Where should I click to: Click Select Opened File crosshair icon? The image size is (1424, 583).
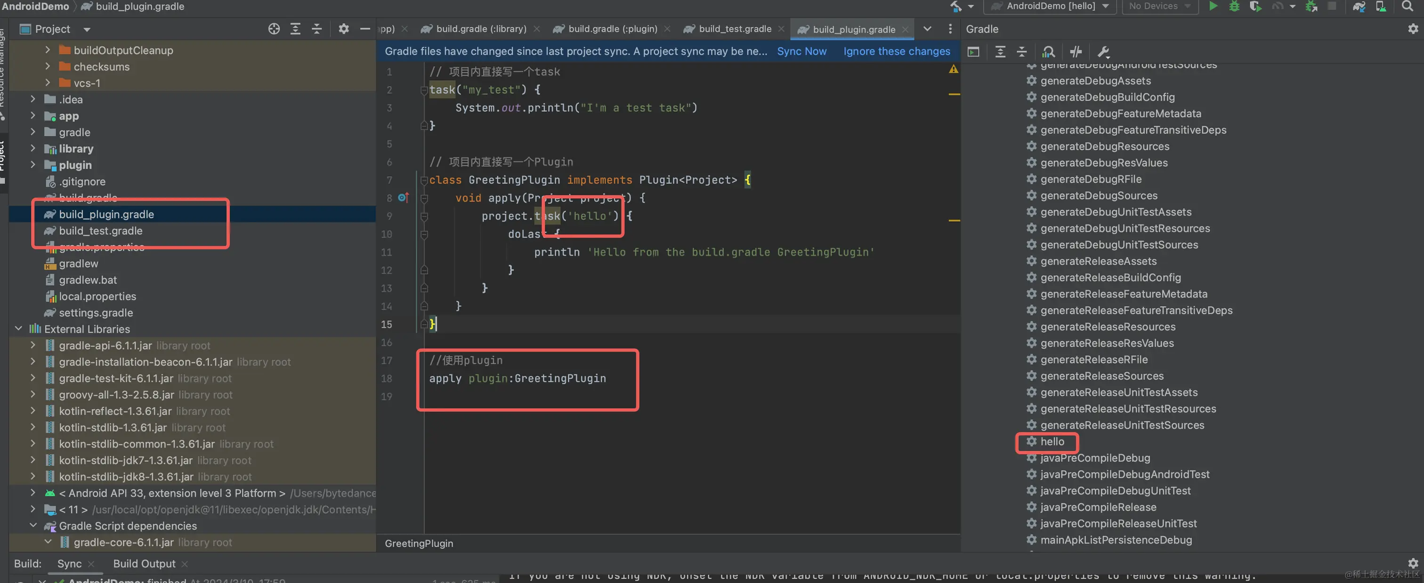coord(274,29)
